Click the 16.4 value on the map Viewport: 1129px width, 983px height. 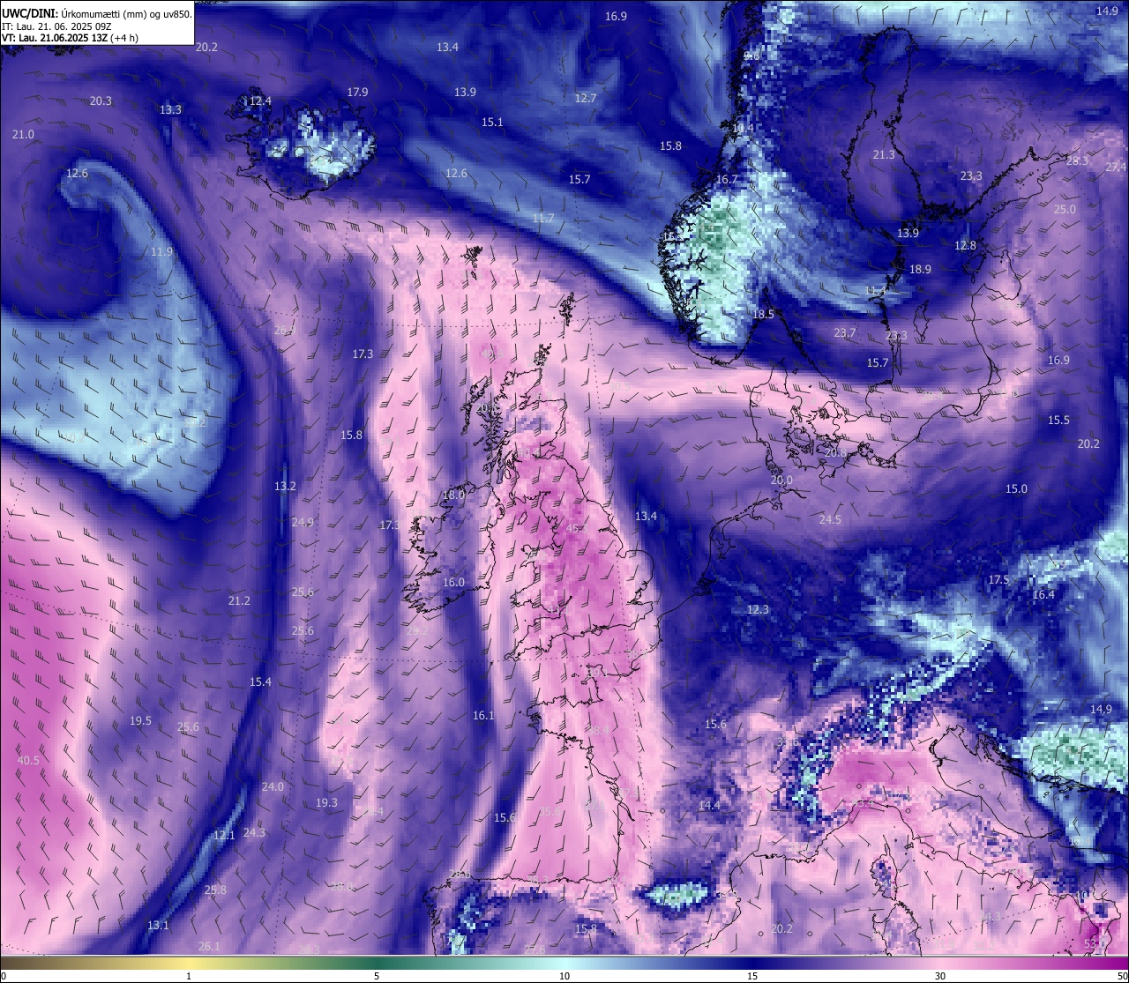click(1043, 594)
